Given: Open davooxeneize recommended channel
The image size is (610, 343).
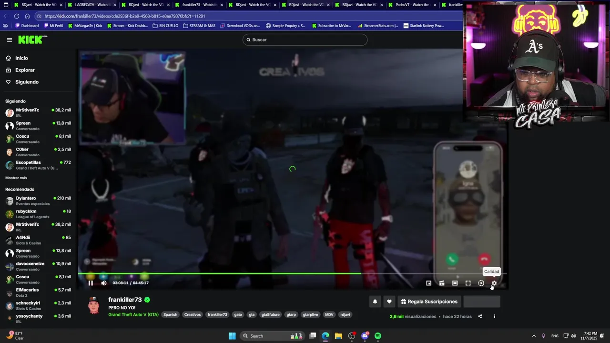Looking at the screenshot, I should tap(38, 266).
